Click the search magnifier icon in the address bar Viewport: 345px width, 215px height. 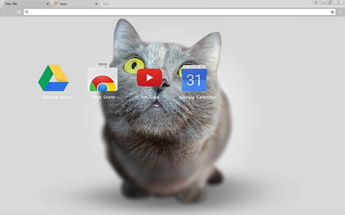tap(26, 12)
